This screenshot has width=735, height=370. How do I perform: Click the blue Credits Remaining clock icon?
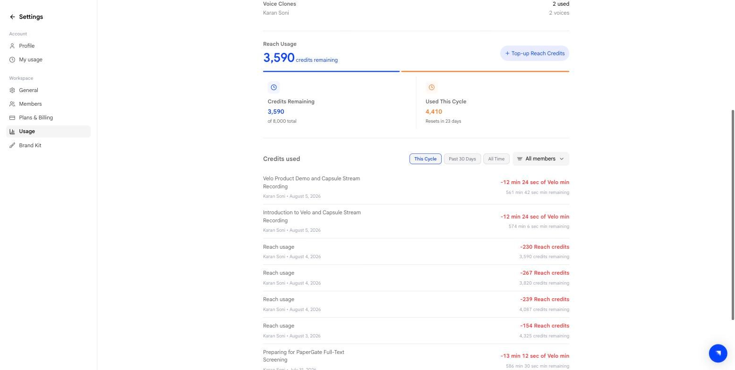pos(273,87)
